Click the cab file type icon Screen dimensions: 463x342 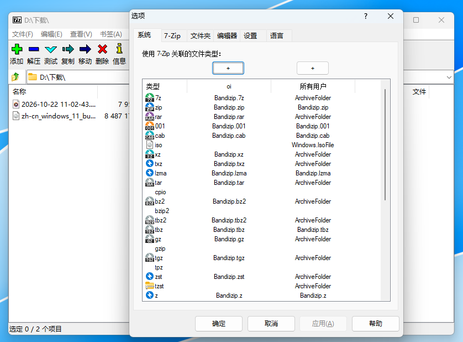(x=150, y=136)
